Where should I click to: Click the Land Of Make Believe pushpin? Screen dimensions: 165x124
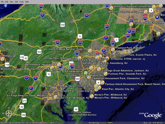point(90,51)
